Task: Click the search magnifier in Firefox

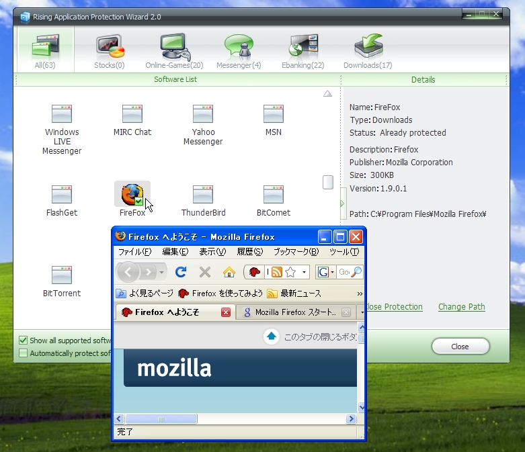Action: 357,271
